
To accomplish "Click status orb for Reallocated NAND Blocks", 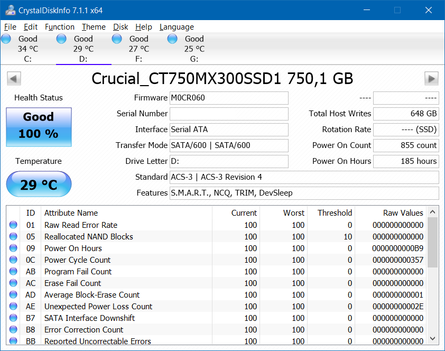I will click(x=13, y=236).
